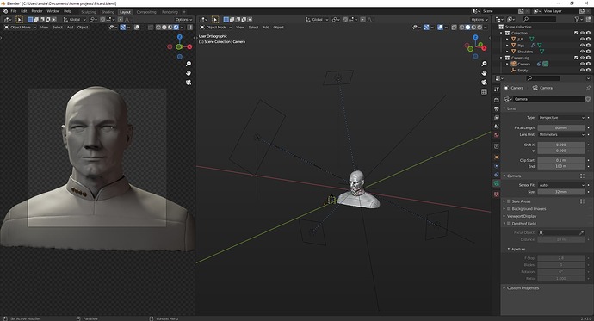Viewport: 594px width, 321px height.
Task: Select the Tweak tool in the left viewport header
Action: click(x=19, y=19)
